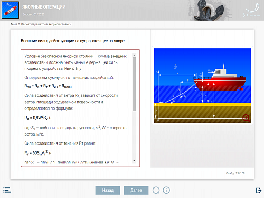Zoom the ship diagram with magnifier icon
The width and height of the screenshot is (264, 198).
coord(246,118)
